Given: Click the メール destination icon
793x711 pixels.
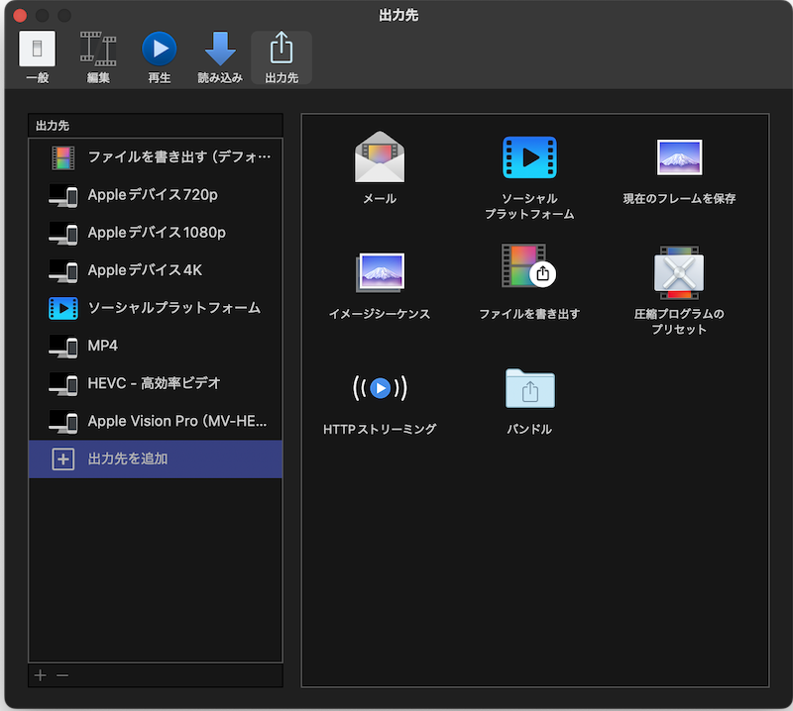Looking at the screenshot, I should click(380, 157).
